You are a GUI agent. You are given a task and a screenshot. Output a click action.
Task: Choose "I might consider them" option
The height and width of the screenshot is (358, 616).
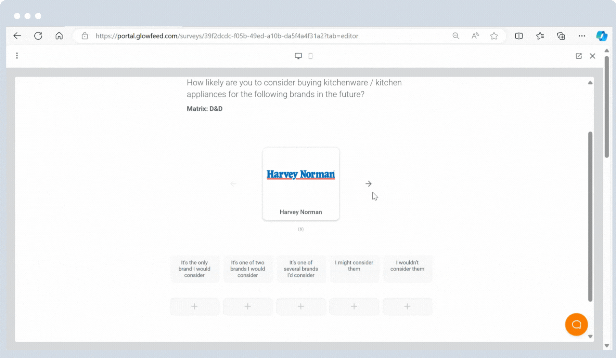(x=354, y=269)
